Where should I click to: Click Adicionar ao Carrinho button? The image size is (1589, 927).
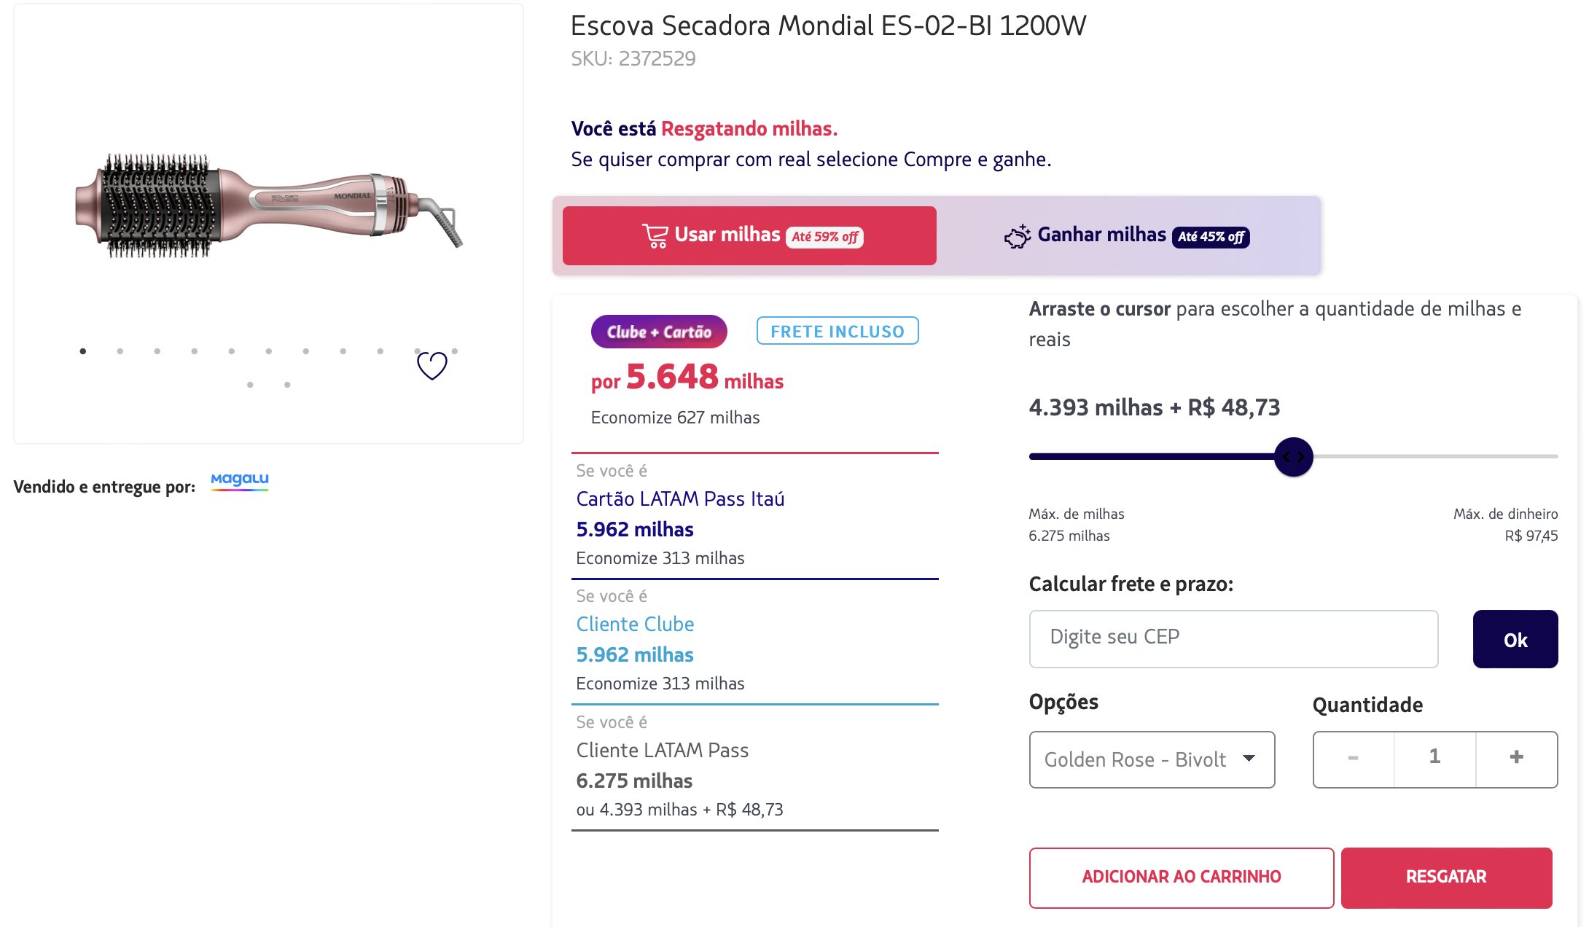pyautogui.click(x=1181, y=877)
